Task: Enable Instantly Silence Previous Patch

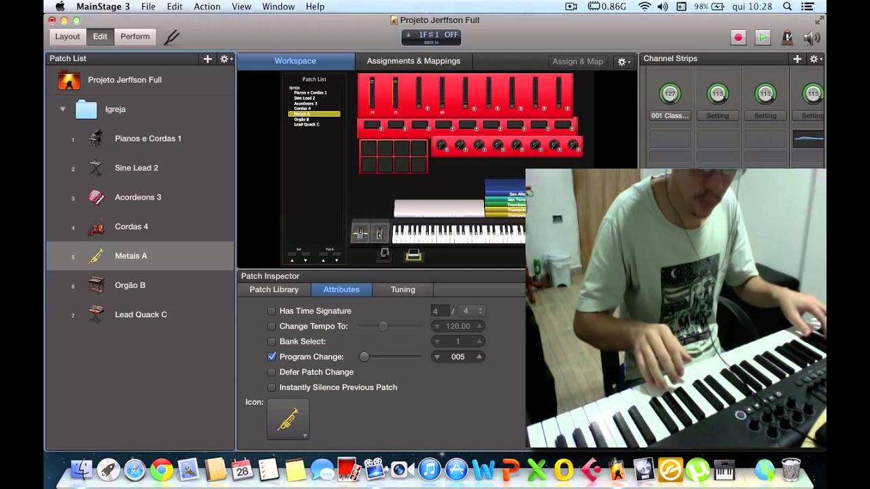Action: [x=272, y=388]
